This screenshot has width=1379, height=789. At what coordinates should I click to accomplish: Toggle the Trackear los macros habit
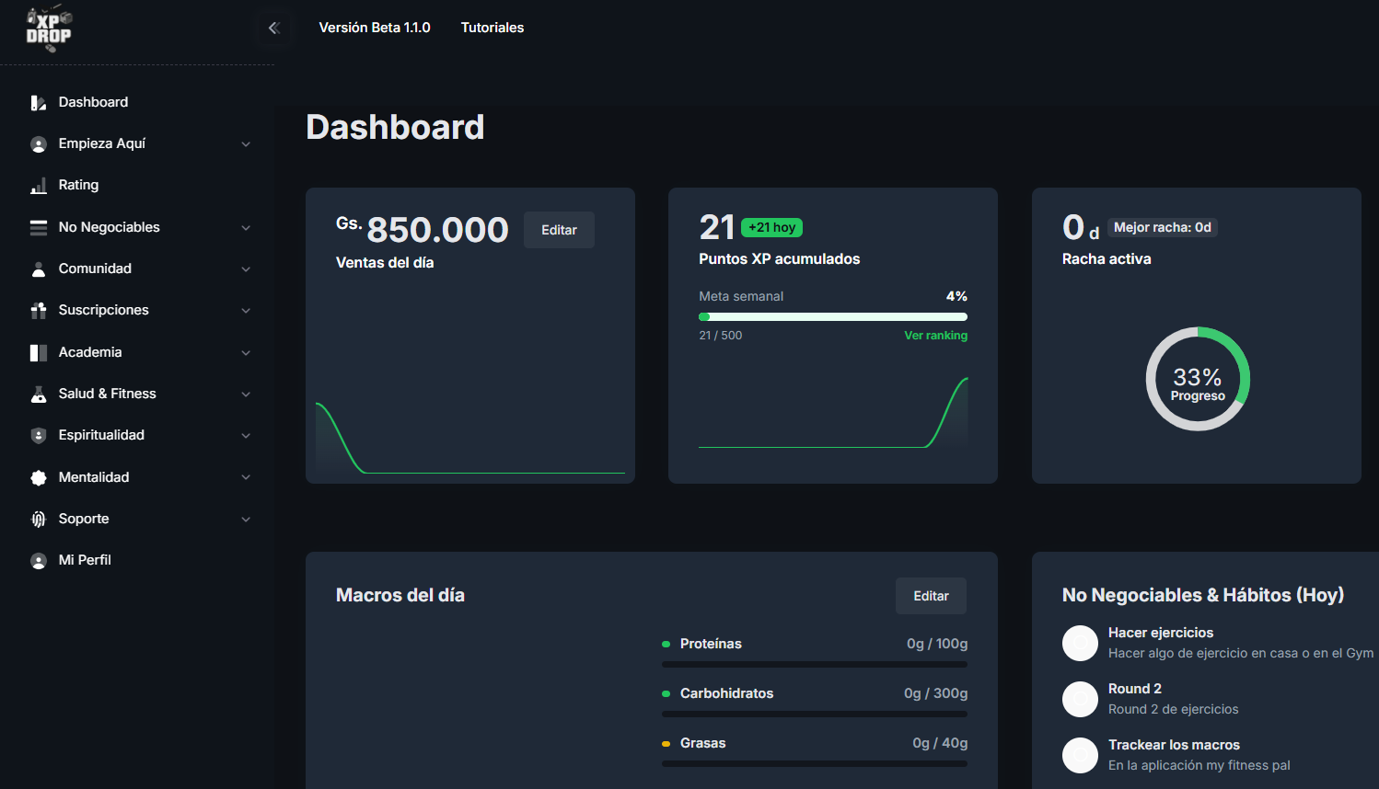coord(1080,755)
